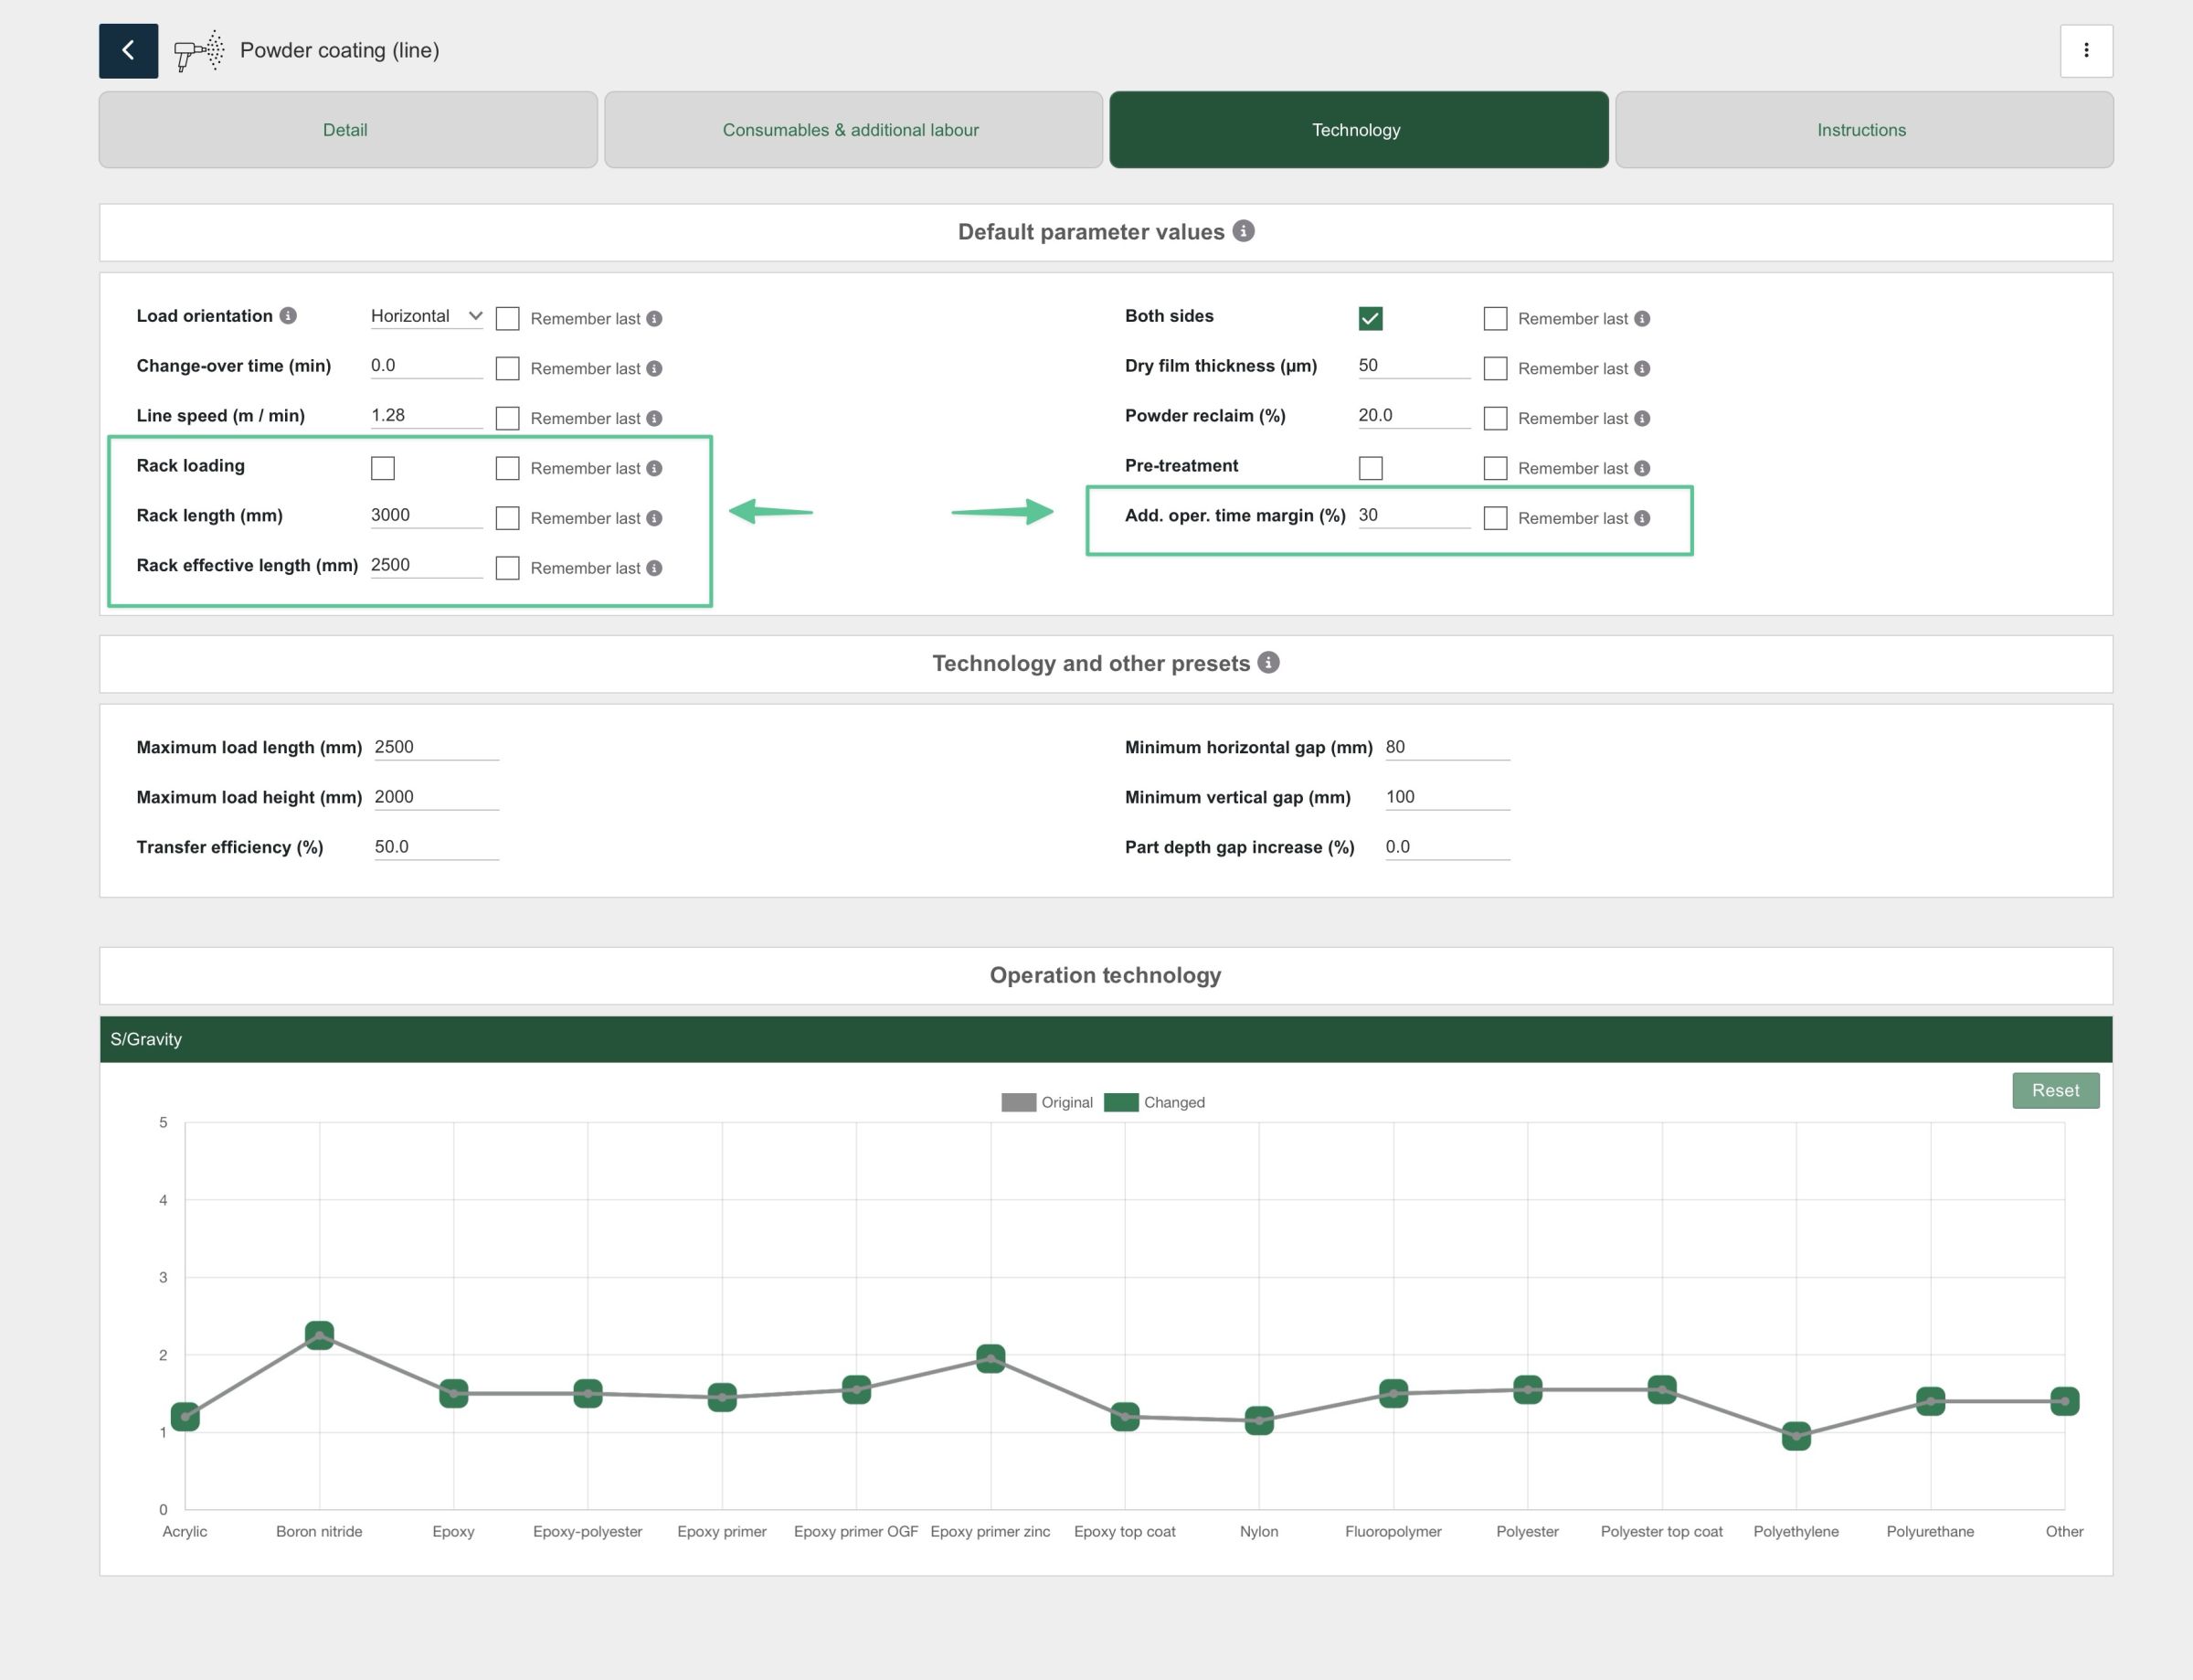Open Consumables & additional labour tab
Screen dimensions: 2193x1680
(852, 130)
